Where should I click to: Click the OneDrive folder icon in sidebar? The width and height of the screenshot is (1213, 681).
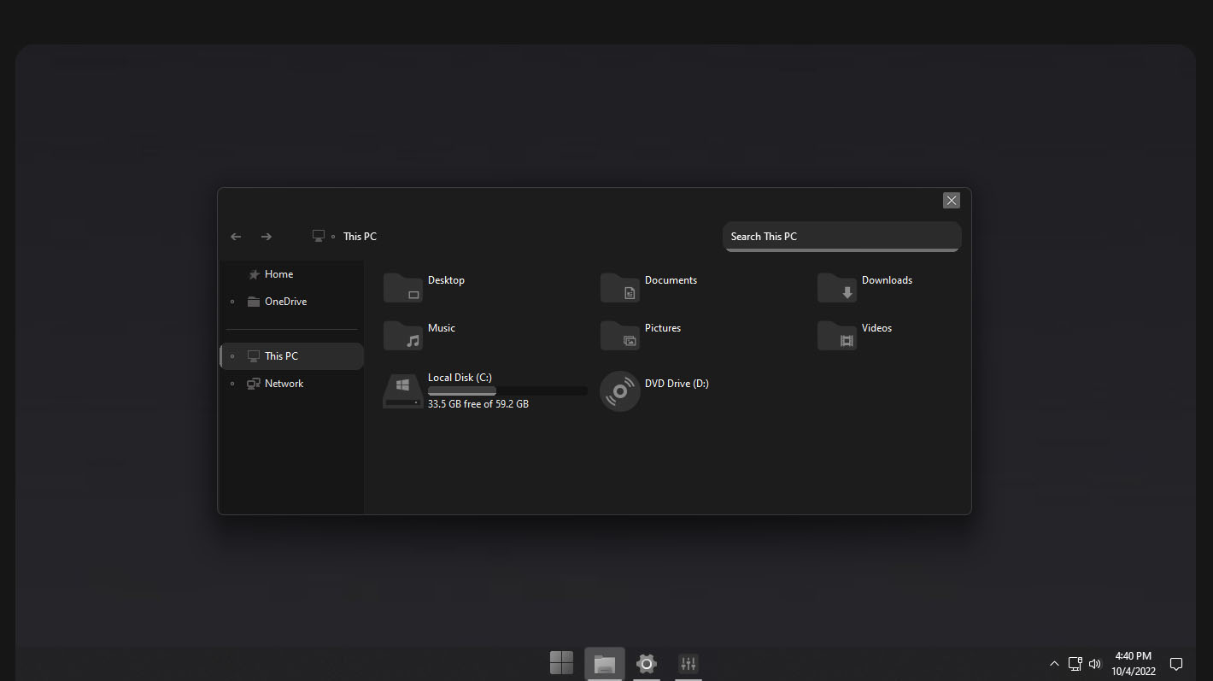[254, 302]
